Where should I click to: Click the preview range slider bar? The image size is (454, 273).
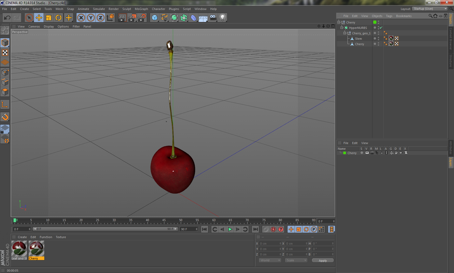point(105,229)
